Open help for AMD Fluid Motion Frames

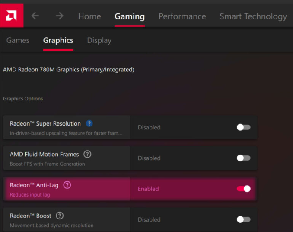pyautogui.click(x=87, y=154)
